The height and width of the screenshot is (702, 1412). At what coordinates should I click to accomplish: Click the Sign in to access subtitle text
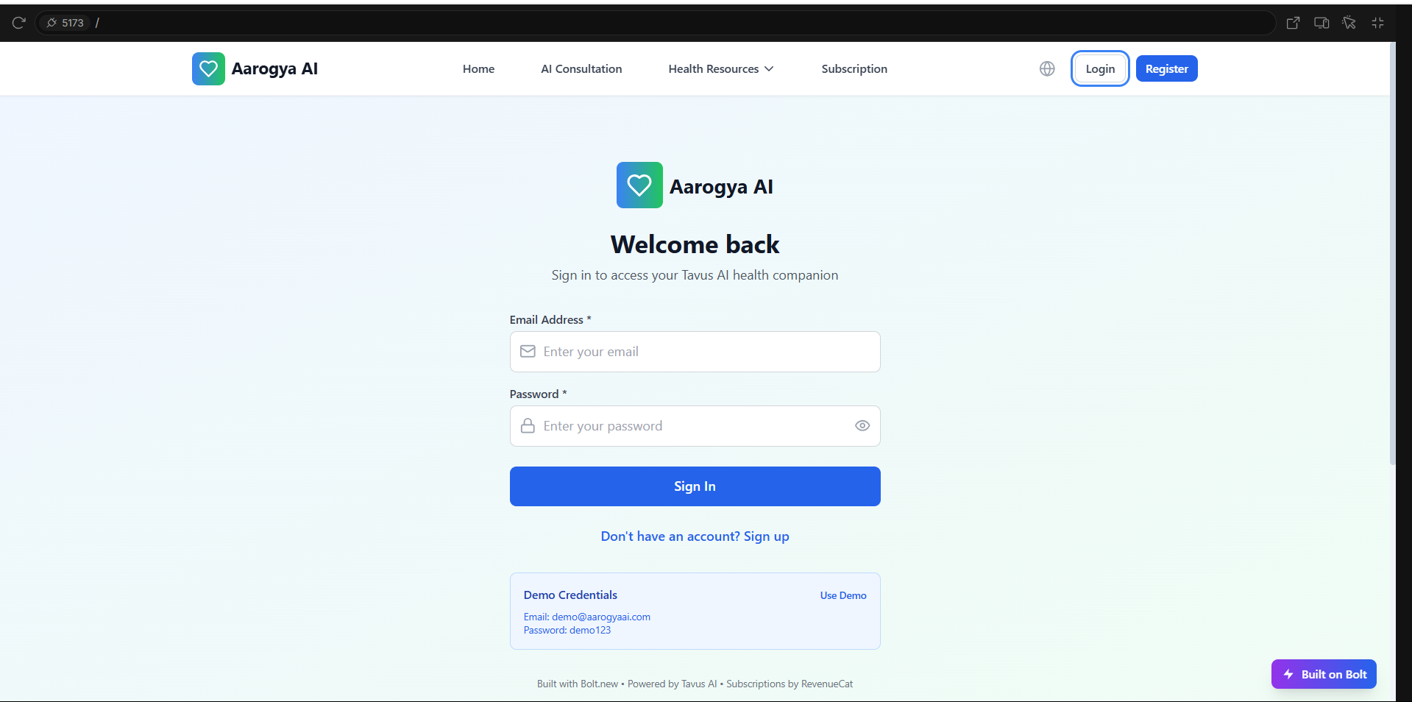[695, 275]
